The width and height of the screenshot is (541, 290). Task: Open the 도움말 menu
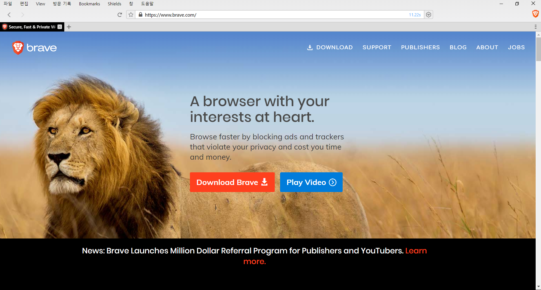click(147, 4)
